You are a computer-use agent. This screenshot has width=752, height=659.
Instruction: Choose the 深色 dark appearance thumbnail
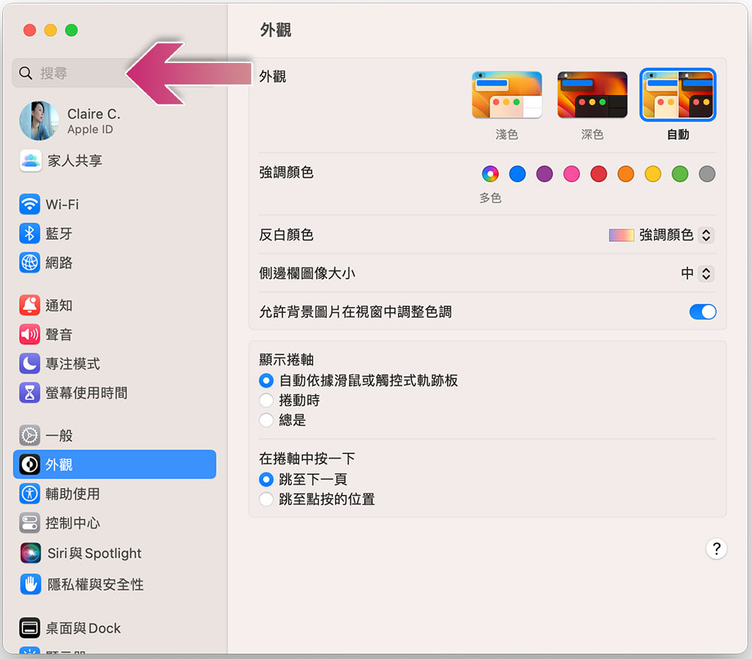pyautogui.click(x=593, y=95)
